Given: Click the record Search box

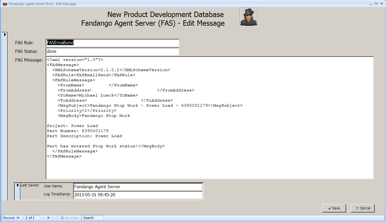Looking at the screenshot, I should pos(93,218).
